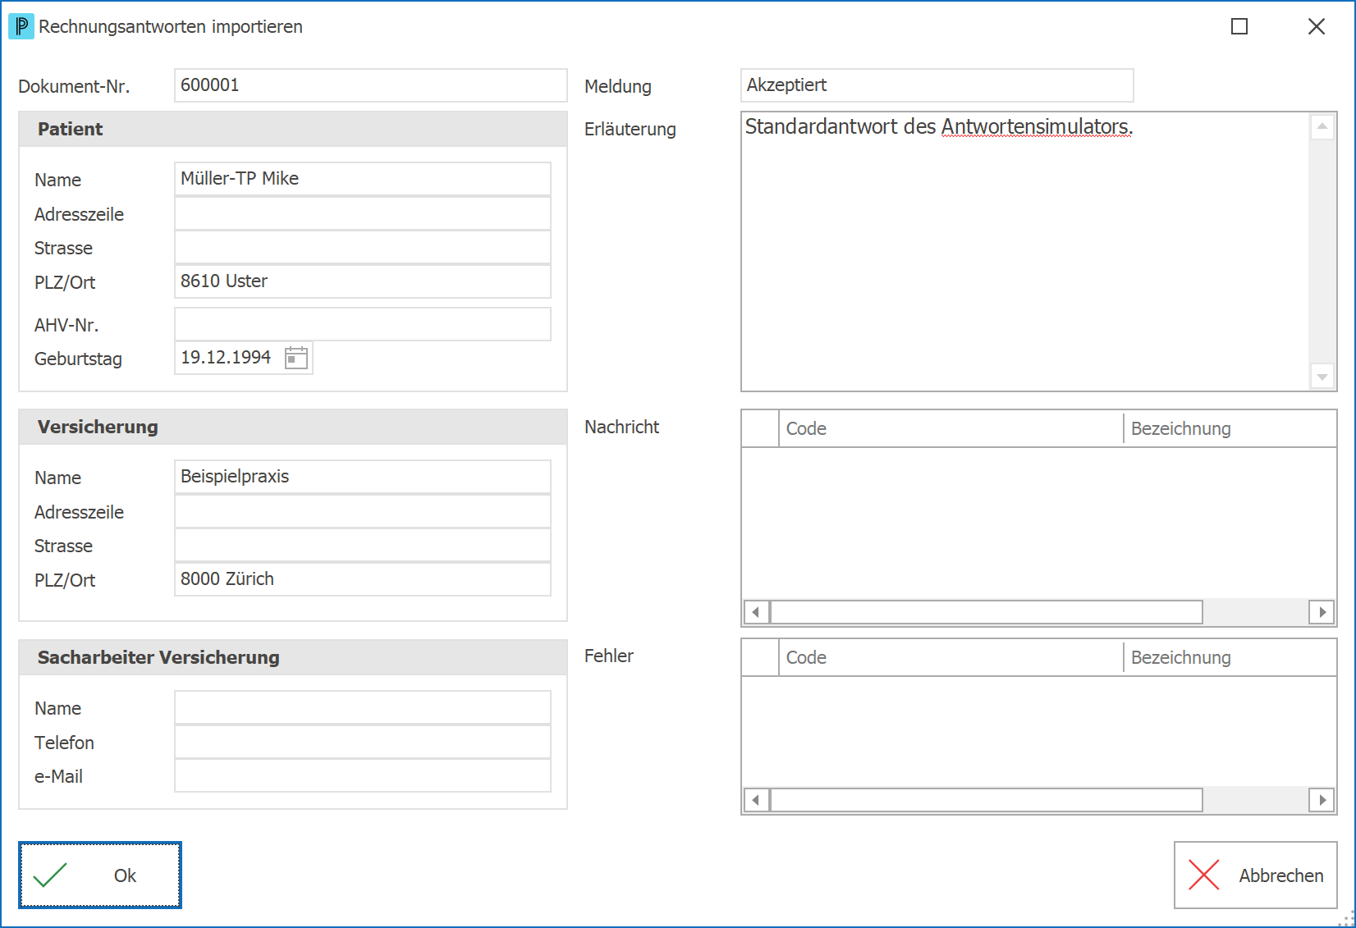Open the calendar picker for Geburtstag
The image size is (1356, 928).
296,358
